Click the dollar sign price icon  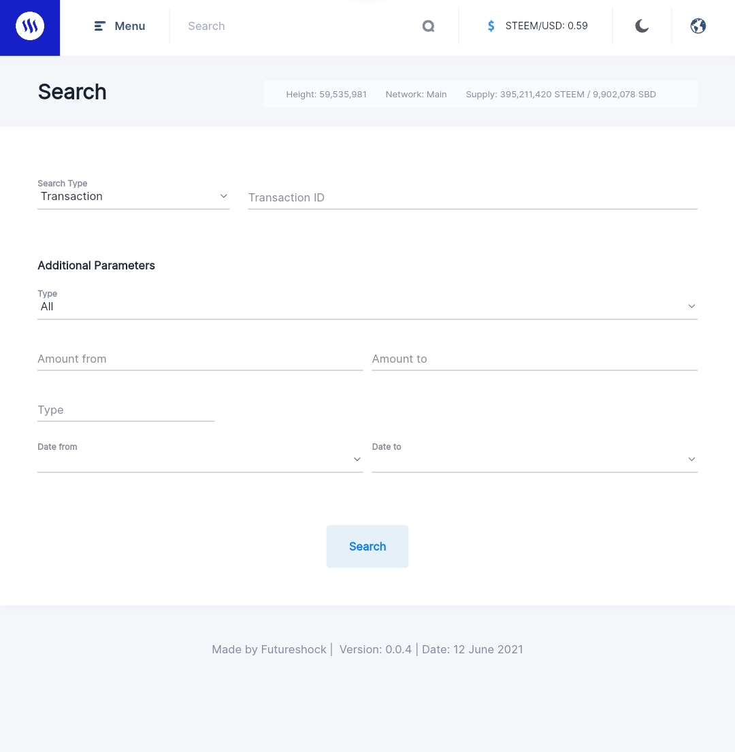click(491, 26)
